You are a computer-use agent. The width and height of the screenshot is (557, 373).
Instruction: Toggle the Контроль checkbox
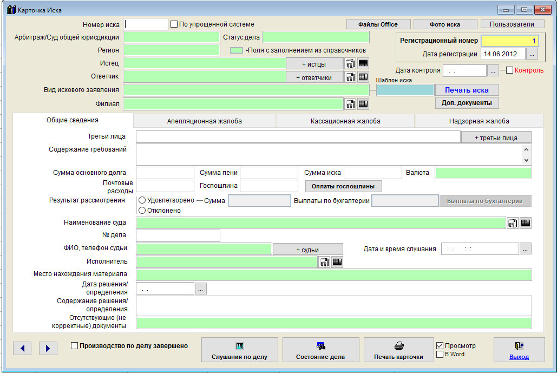click(509, 70)
